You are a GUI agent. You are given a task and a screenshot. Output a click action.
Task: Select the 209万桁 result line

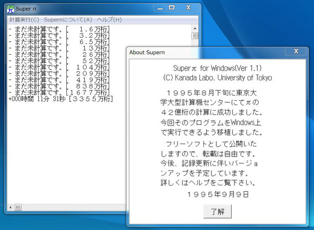coord(59,74)
